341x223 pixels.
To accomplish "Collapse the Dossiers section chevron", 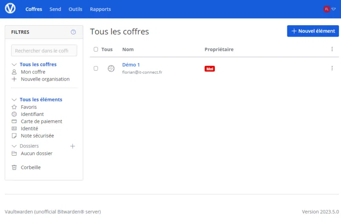I will tap(14, 146).
